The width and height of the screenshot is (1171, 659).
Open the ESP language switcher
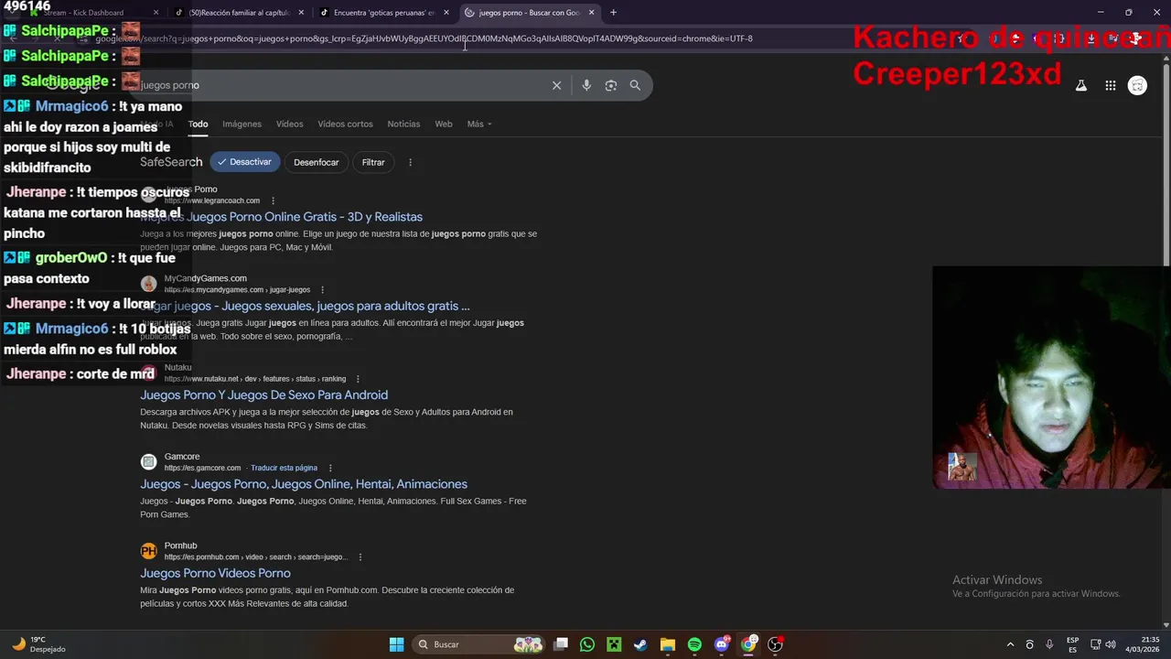1072,644
